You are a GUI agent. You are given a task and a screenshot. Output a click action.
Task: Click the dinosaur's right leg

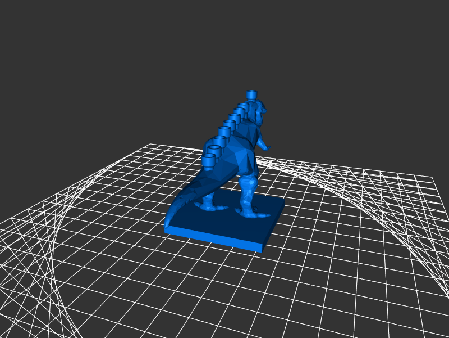[x=249, y=191]
